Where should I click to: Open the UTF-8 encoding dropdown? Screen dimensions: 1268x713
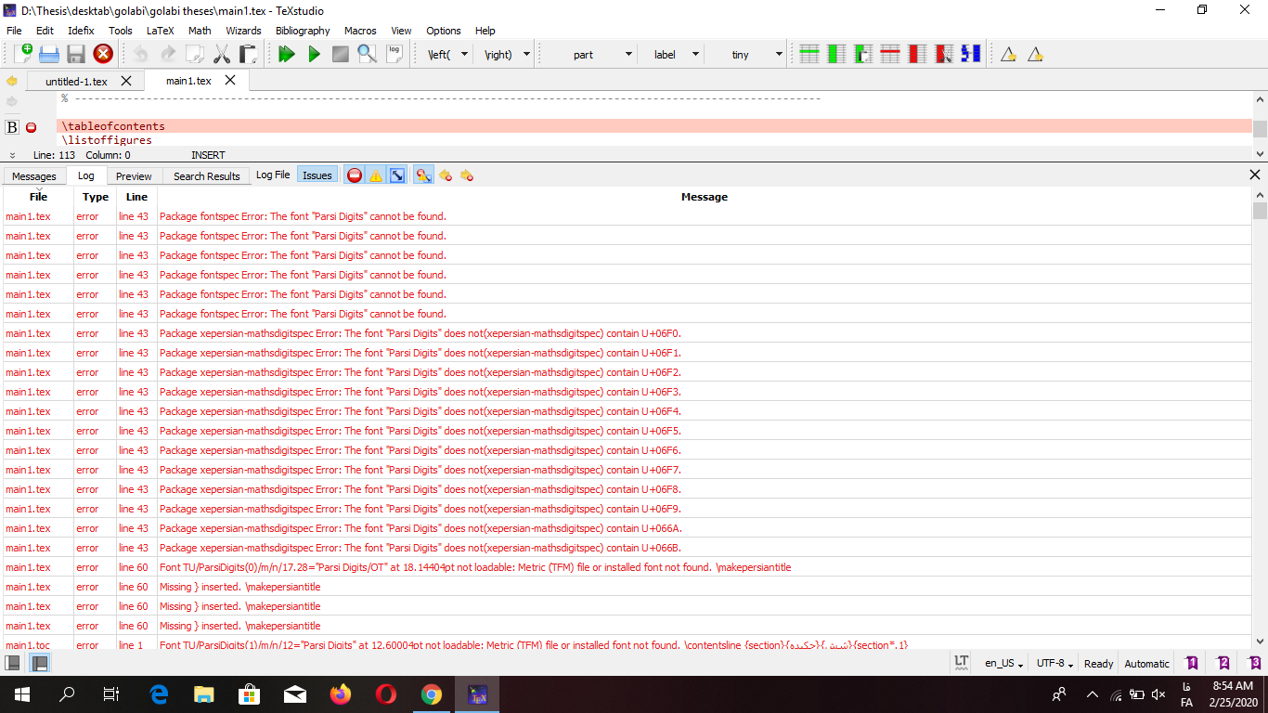[1055, 664]
